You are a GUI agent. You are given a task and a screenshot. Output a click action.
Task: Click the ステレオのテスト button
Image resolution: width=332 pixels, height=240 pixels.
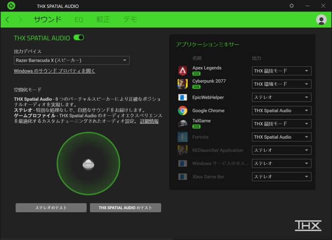pyautogui.click(x=51, y=208)
